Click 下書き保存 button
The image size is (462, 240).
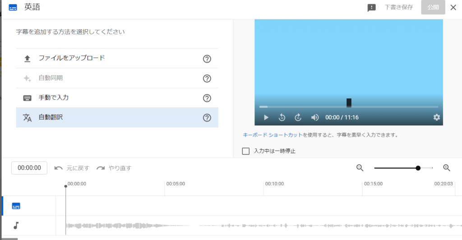398,8
